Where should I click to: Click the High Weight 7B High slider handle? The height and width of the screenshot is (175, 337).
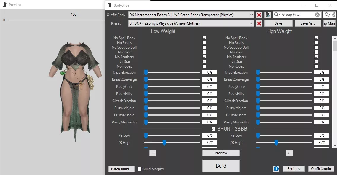277,143
